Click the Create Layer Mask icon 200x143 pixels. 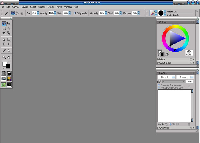tap(177, 124)
